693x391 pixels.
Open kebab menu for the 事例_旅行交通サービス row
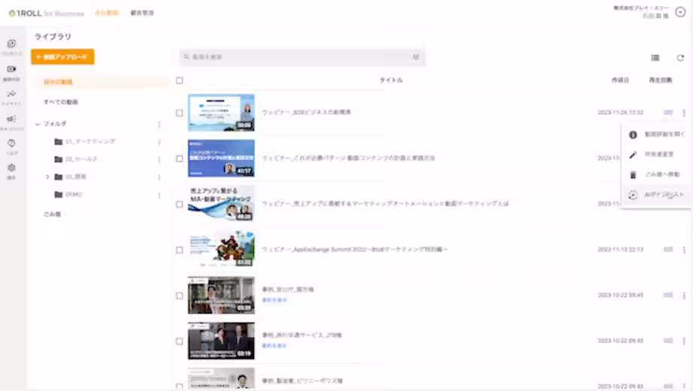click(684, 341)
